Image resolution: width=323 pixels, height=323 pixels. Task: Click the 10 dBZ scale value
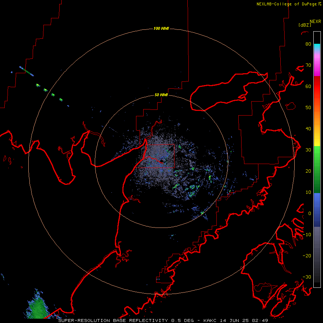tap(308, 192)
